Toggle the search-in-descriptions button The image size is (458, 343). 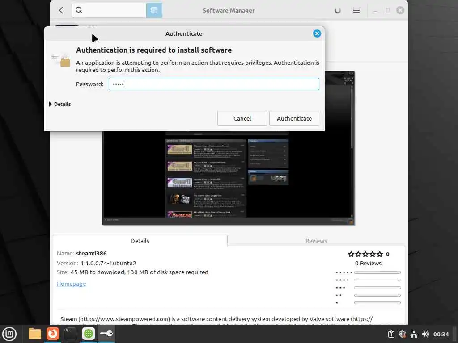(x=154, y=11)
